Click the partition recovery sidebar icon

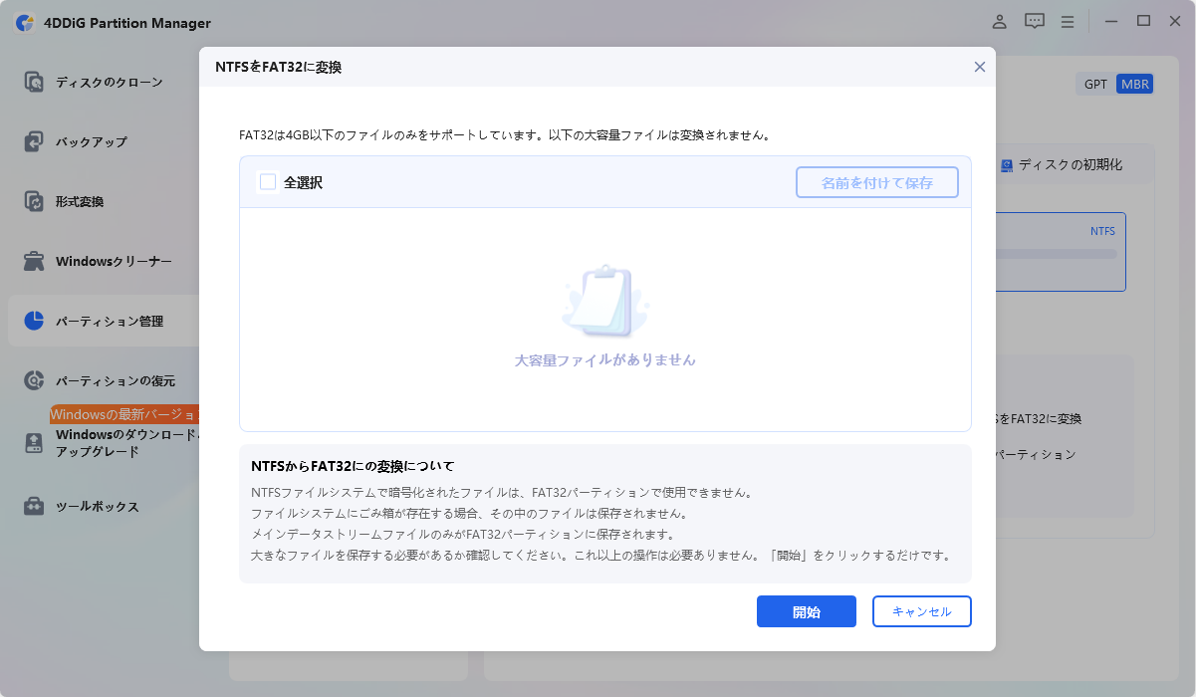(34, 380)
